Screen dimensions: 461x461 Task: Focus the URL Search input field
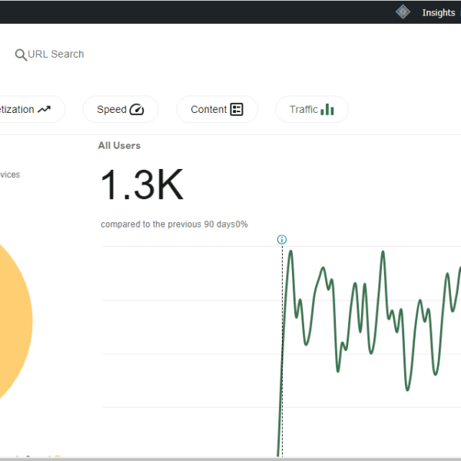click(55, 54)
